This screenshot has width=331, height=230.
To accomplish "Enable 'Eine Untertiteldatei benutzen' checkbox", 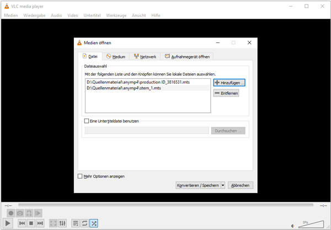I will pos(87,121).
